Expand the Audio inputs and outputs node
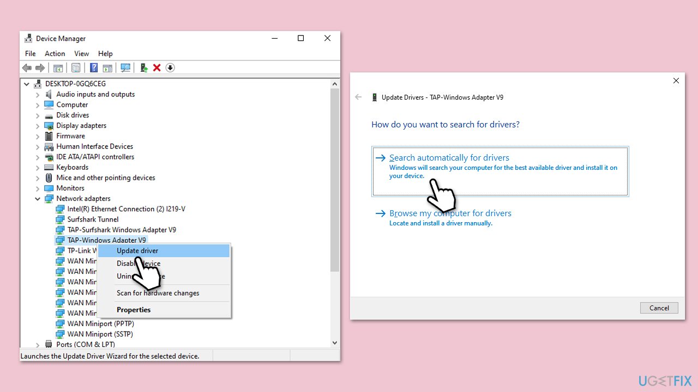This screenshot has height=392, width=698. coord(38,94)
